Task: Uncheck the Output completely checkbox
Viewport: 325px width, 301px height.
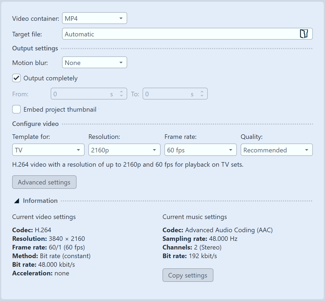Action: [16, 78]
